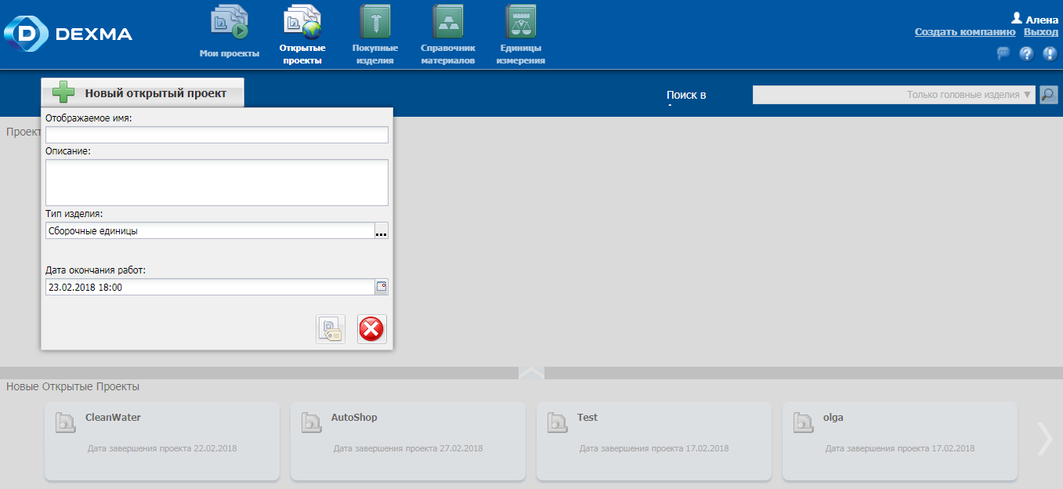Click AutoShop completion date 27.02.2018
This screenshot has width=1063, height=489.
click(x=408, y=449)
